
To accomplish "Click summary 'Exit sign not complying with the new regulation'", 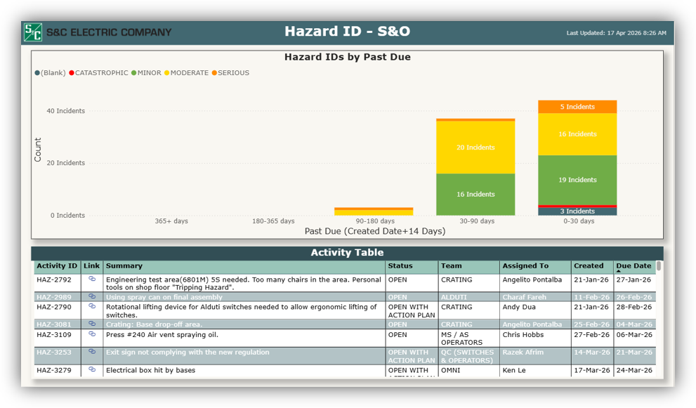I will 188,352.
